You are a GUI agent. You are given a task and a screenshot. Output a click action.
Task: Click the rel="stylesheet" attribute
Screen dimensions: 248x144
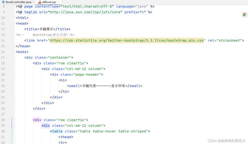pos(225,41)
